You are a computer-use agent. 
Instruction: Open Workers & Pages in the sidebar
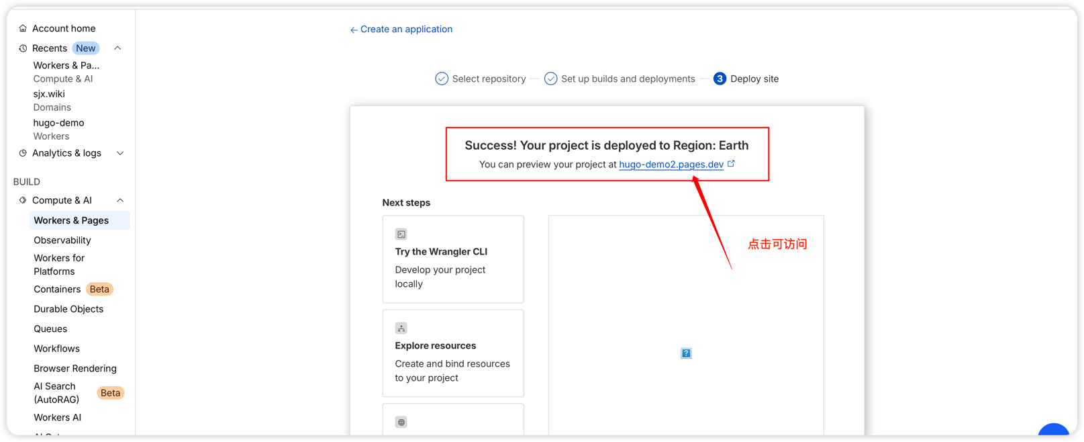pos(71,220)
